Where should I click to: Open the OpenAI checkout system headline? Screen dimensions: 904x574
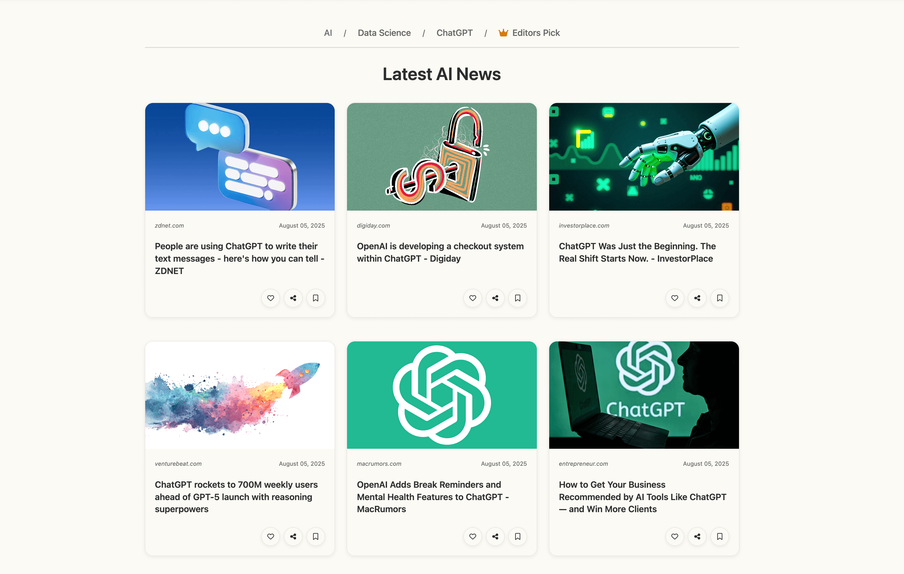[440, 252]
